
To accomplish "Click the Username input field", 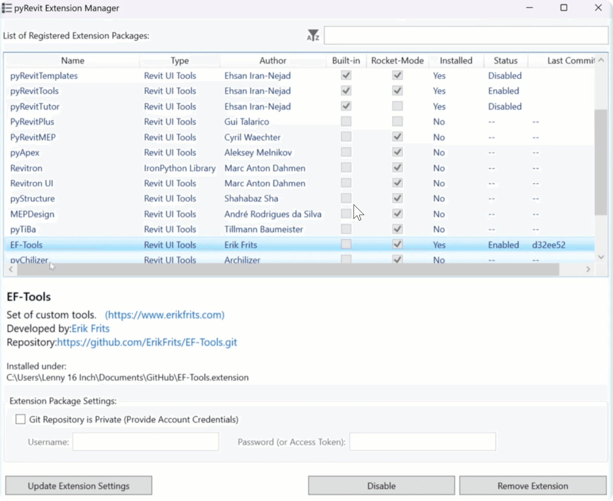I will [145, 442].
